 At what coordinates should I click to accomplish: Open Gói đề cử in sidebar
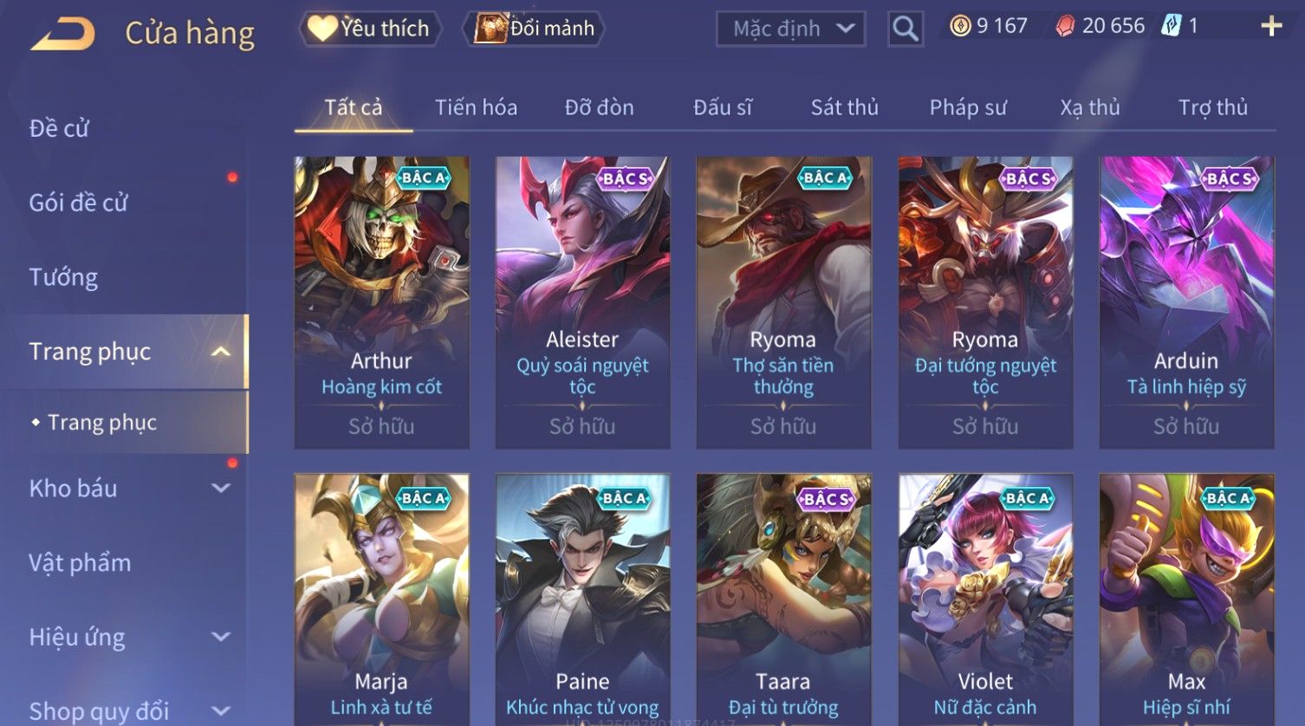78,203
